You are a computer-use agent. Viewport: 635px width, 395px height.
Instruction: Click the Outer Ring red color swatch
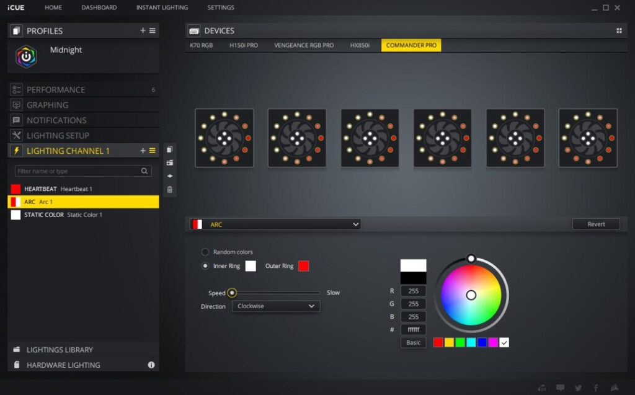(303, 266)
